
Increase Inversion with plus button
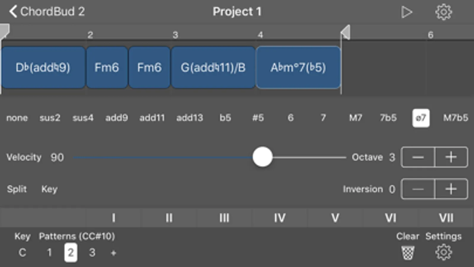click(x=451, y=189)
